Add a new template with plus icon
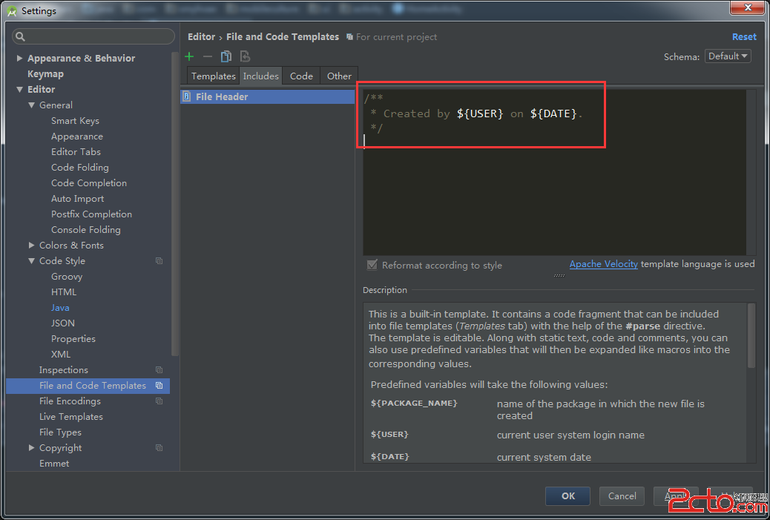770x520 pixels. click(x=189, y=56)
